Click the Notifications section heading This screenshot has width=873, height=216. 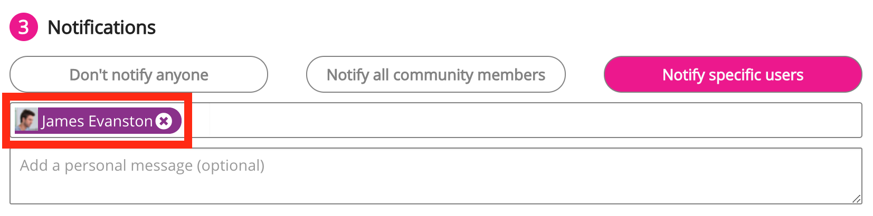click(101, 27)
